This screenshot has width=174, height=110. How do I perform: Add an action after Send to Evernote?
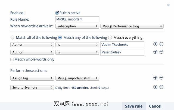(x=155, y=87)
